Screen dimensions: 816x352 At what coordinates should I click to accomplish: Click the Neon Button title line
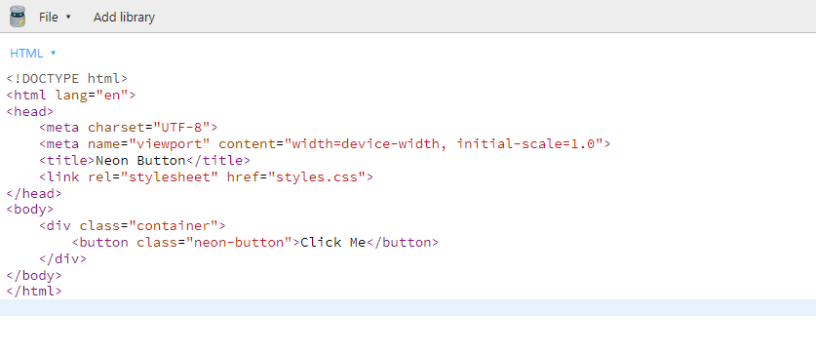click(x=144, y=160)
